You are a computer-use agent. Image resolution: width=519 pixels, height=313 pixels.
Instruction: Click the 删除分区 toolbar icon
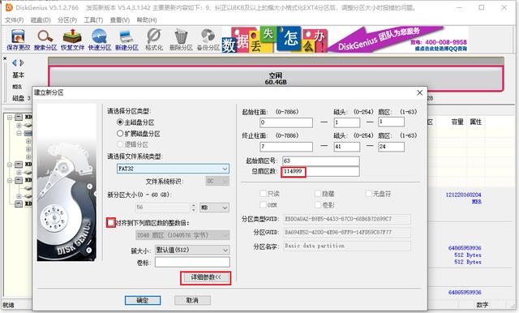pos(181,40)
